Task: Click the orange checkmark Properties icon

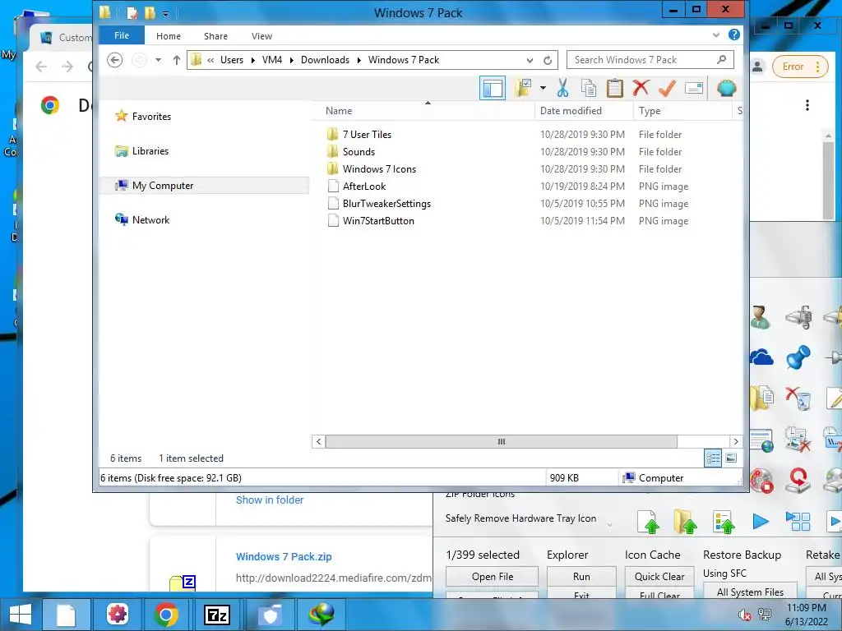Action: click(667, 88)
